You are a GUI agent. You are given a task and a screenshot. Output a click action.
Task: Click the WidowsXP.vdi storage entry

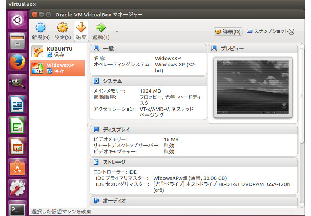coord(190,178)
